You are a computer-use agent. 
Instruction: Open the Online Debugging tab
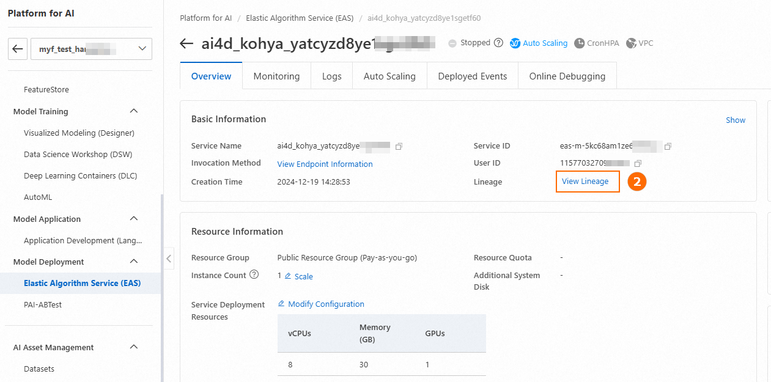pyautogui.click(x=567, y=76)
